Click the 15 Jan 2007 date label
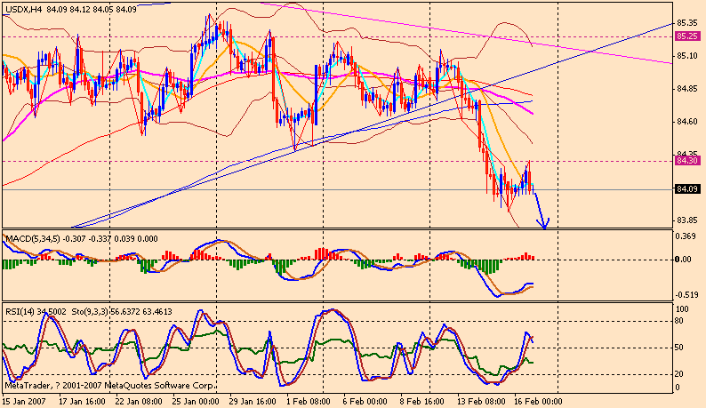 [x=22, y=401]
